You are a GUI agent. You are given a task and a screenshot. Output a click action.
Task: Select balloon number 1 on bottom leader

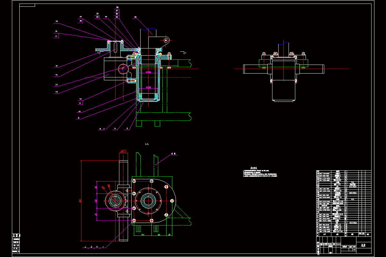click(x=103, y=247)
